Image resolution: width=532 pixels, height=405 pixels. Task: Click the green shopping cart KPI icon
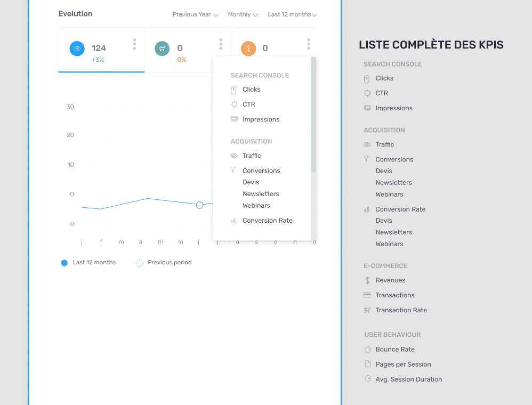(162, 48)
